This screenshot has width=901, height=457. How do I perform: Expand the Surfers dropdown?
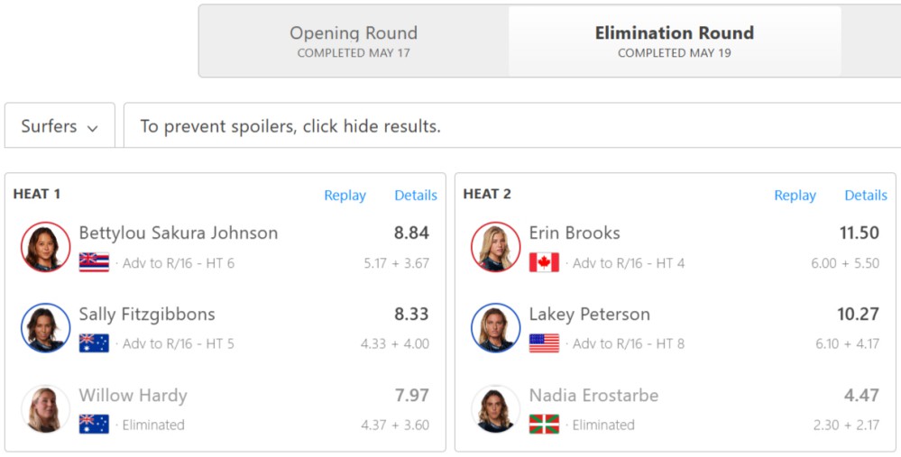pyautogui.click(x=60, y=125)
